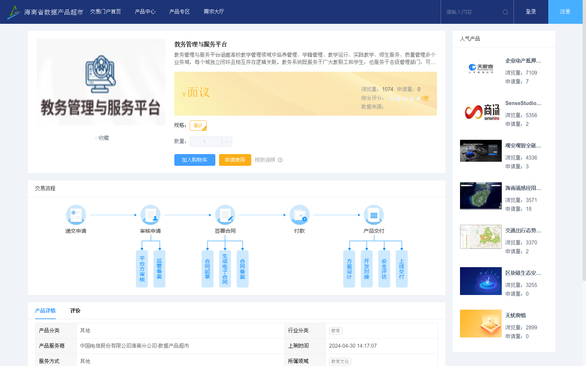The width and height of the screenshot is (586, 366).
Task: Decrease quantity with the down stepper
Action: pyautogui.click(x=227, y=144)
